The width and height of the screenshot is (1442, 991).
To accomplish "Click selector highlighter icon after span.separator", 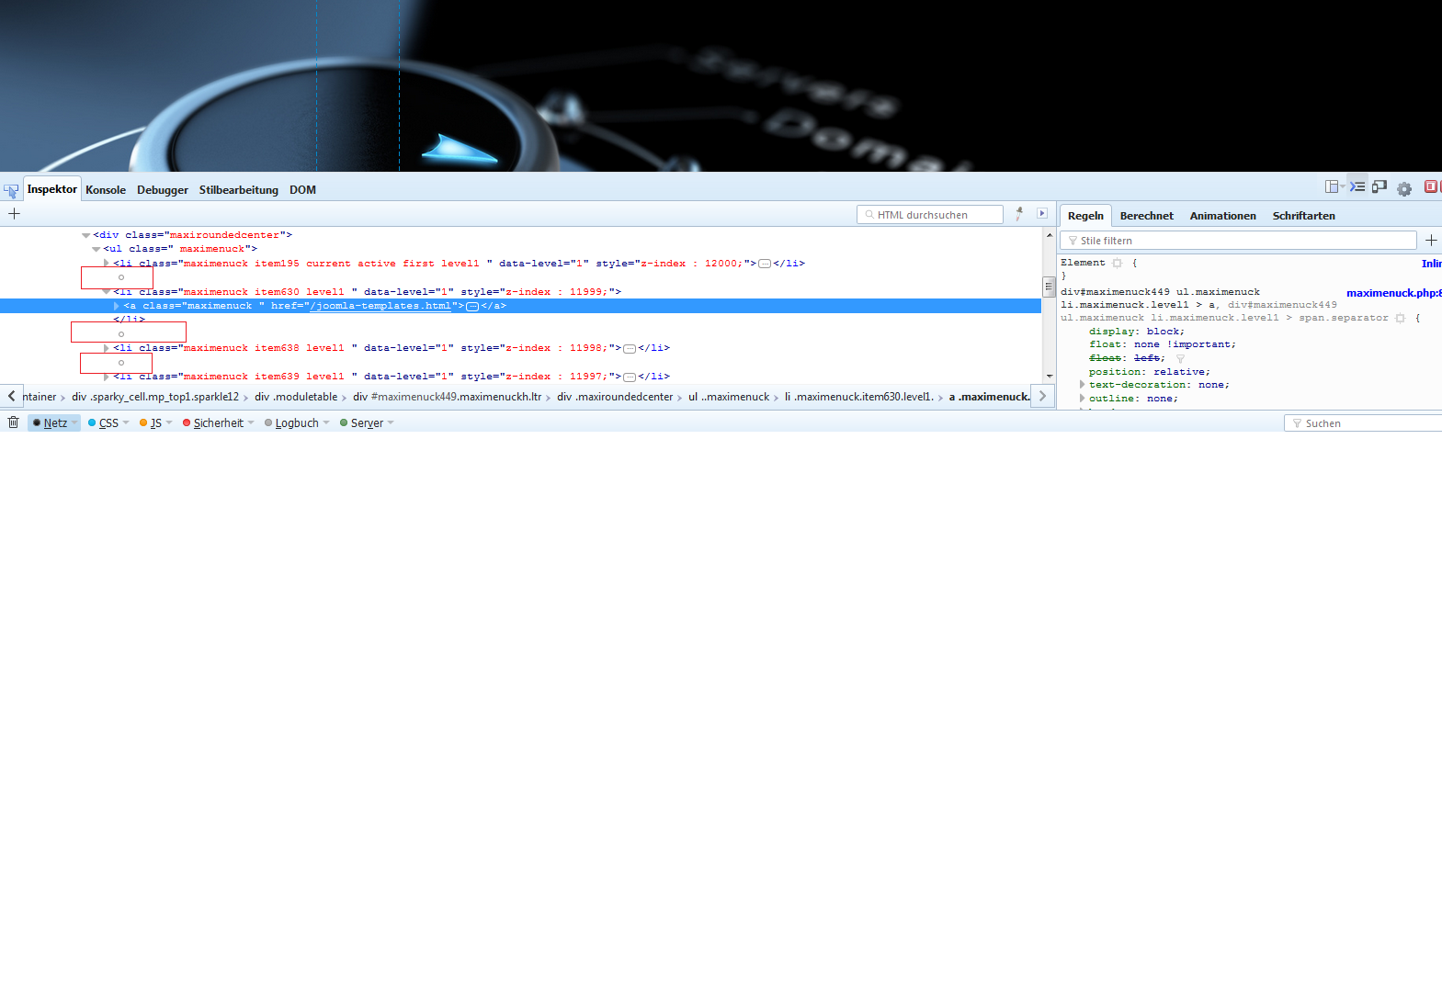I will click(1401, 318).
